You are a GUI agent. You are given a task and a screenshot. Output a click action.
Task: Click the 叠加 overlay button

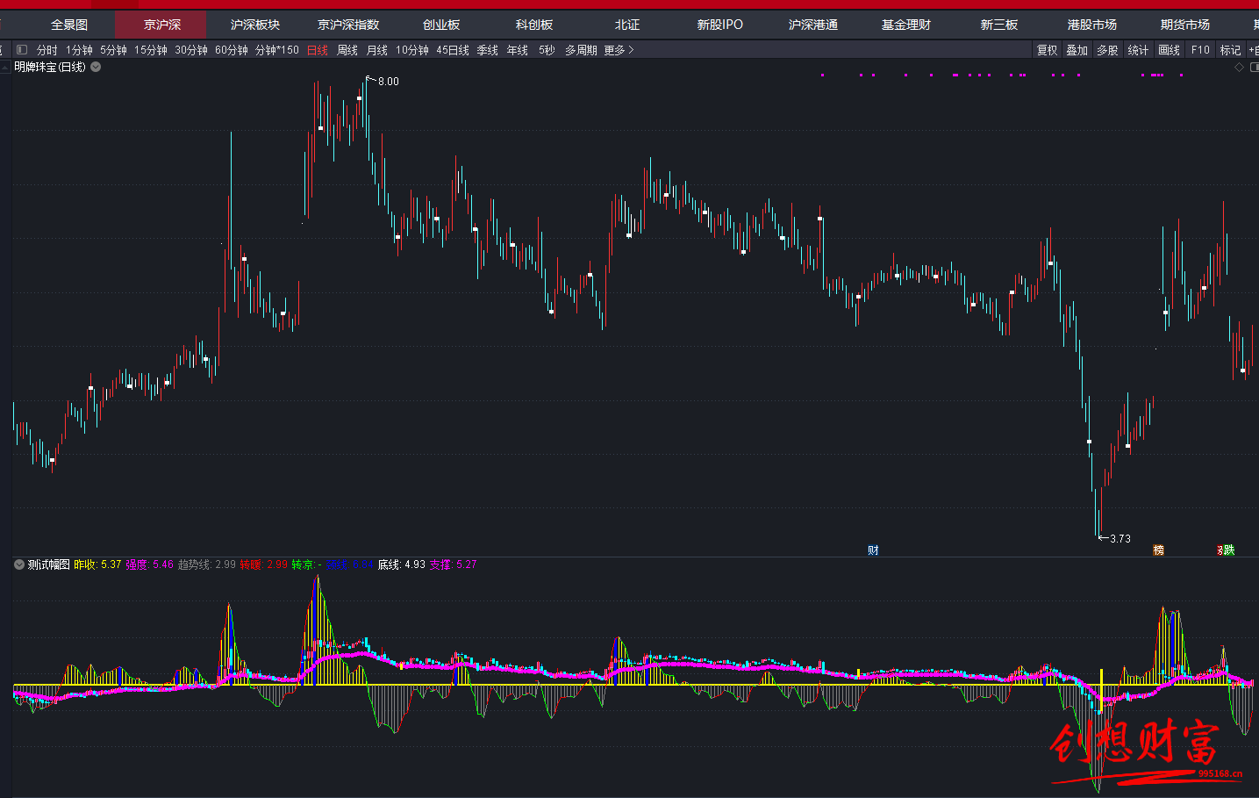click(x=1077, y=50)
